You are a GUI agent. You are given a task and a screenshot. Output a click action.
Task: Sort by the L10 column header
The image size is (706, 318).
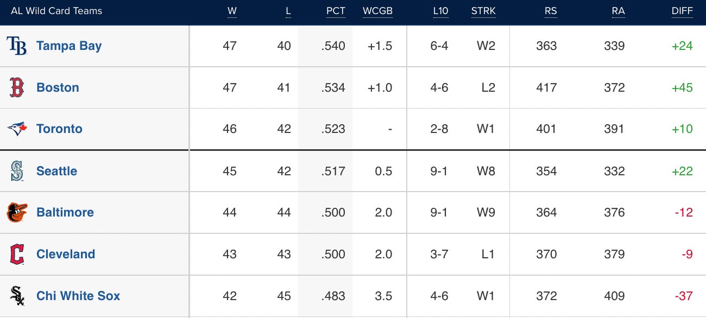[x=440, y=11]
